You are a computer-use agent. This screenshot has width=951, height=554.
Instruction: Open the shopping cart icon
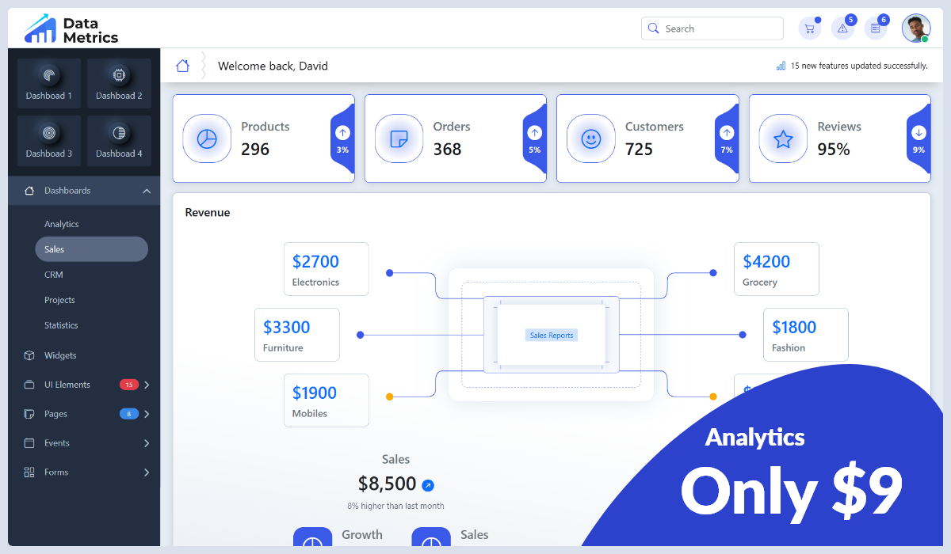point(809,28)
